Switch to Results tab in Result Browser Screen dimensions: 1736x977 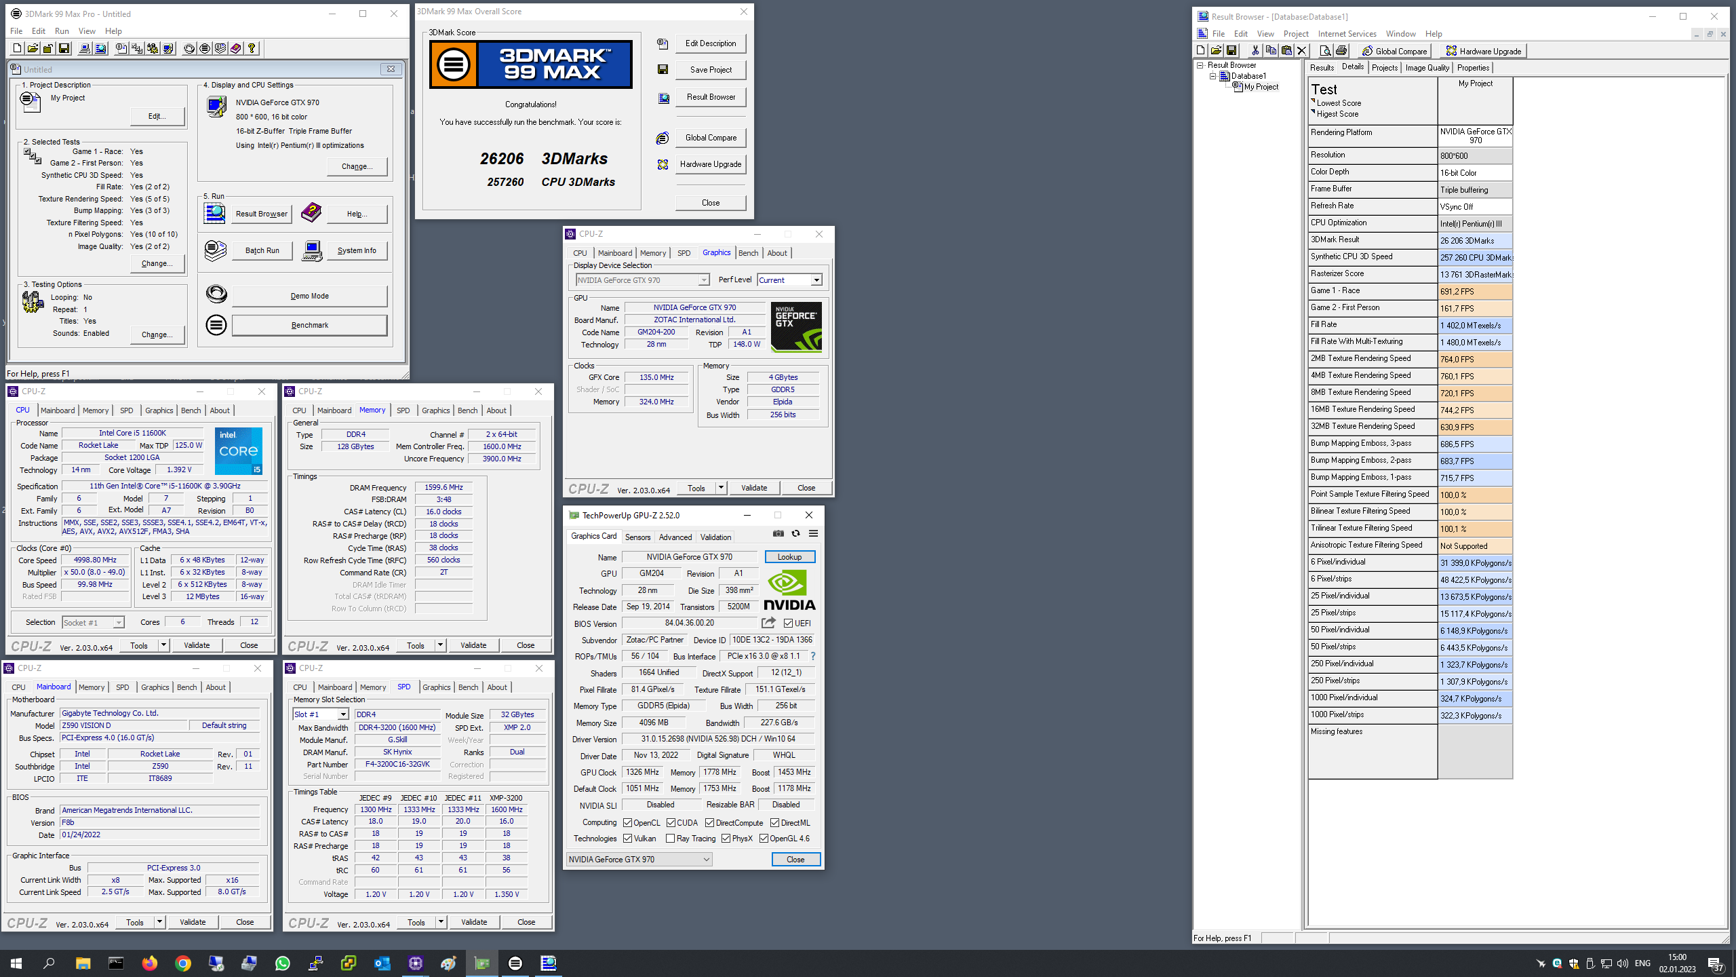click(1322, 68)
